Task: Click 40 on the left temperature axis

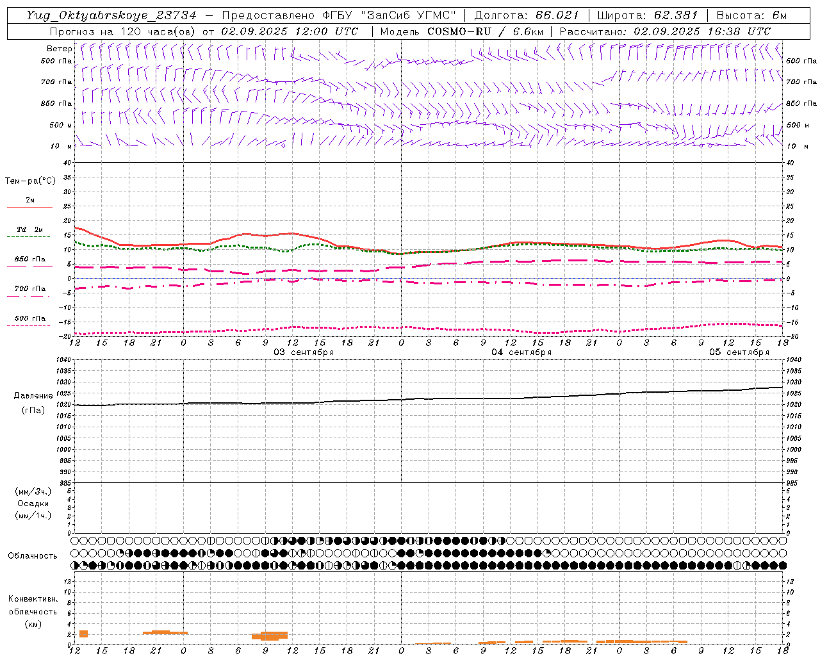Action: click(x=68, y=163)
